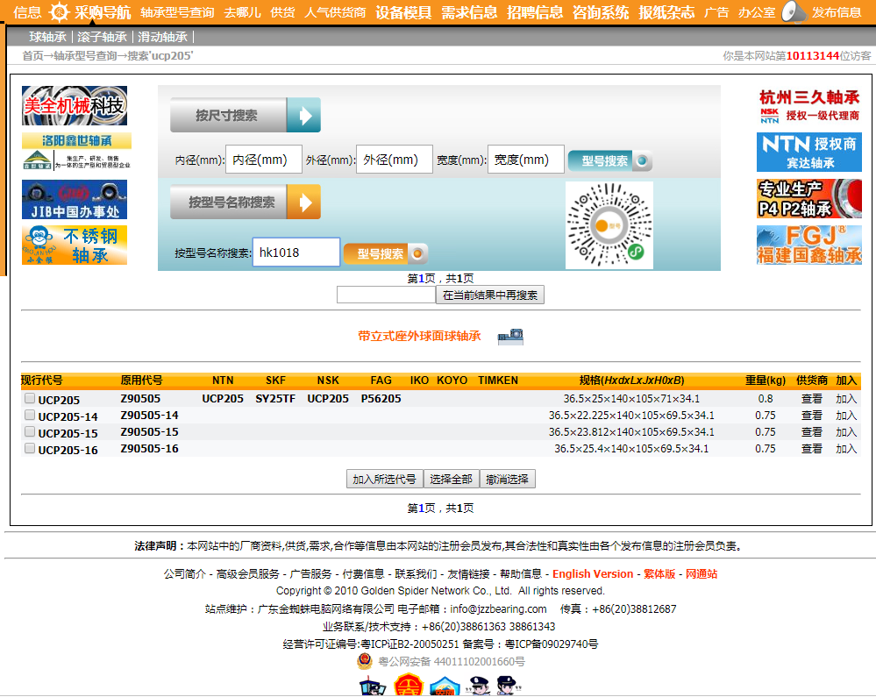Tick the checkbox for UCP205-14

point(30,416)
